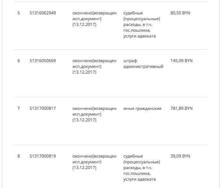Click the 'иные гражданские' cell
221x188 pixels.
click(x=142, y=108)
